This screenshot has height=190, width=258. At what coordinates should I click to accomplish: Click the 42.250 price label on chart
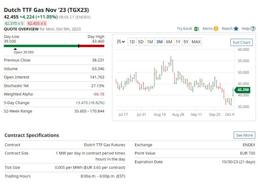(243, 90)
